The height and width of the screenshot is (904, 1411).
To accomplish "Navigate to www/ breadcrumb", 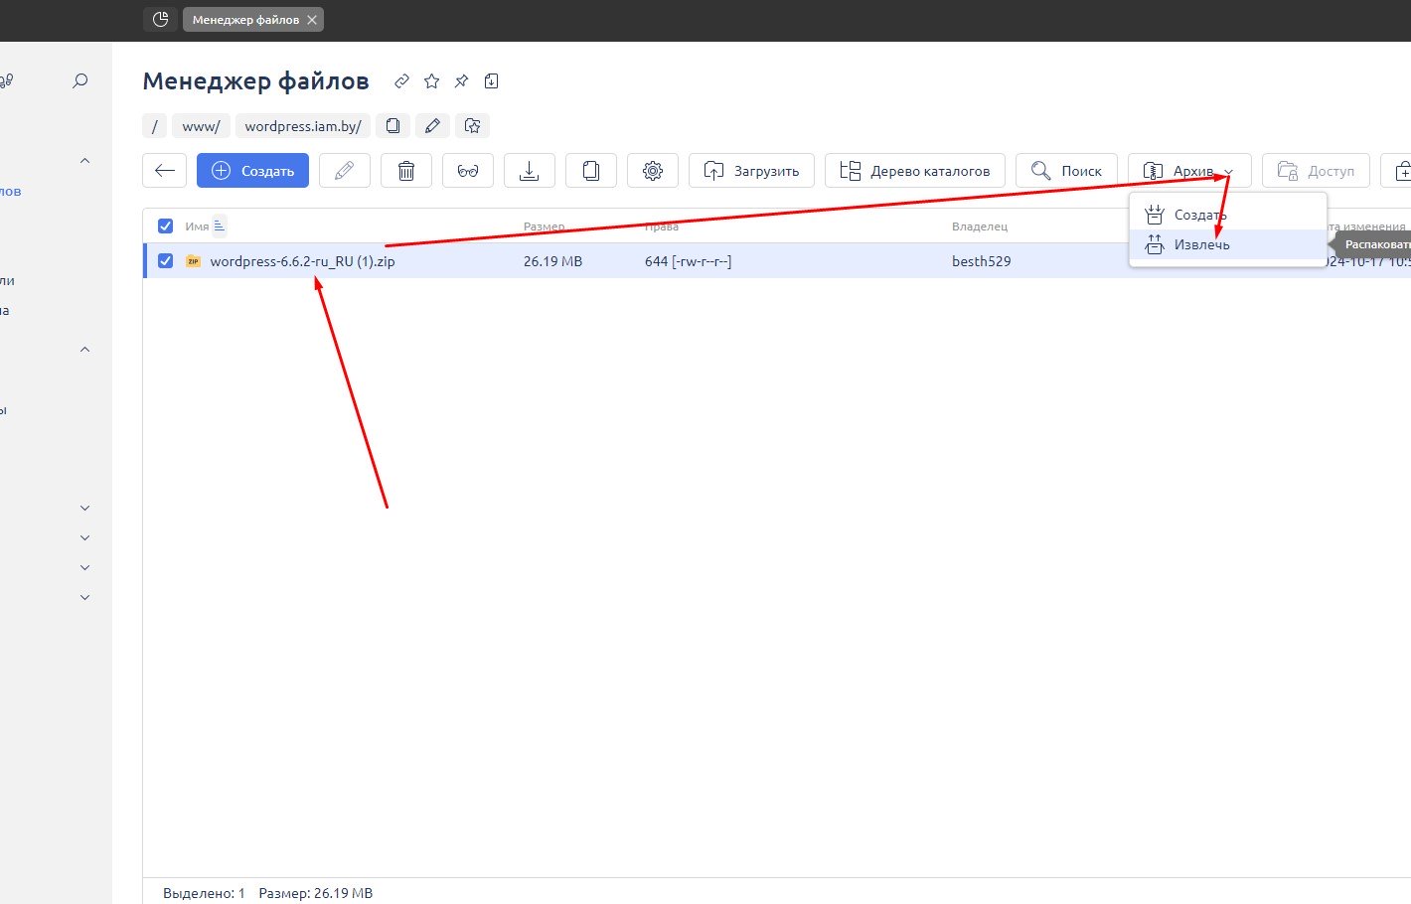I will tap(201, 126).
